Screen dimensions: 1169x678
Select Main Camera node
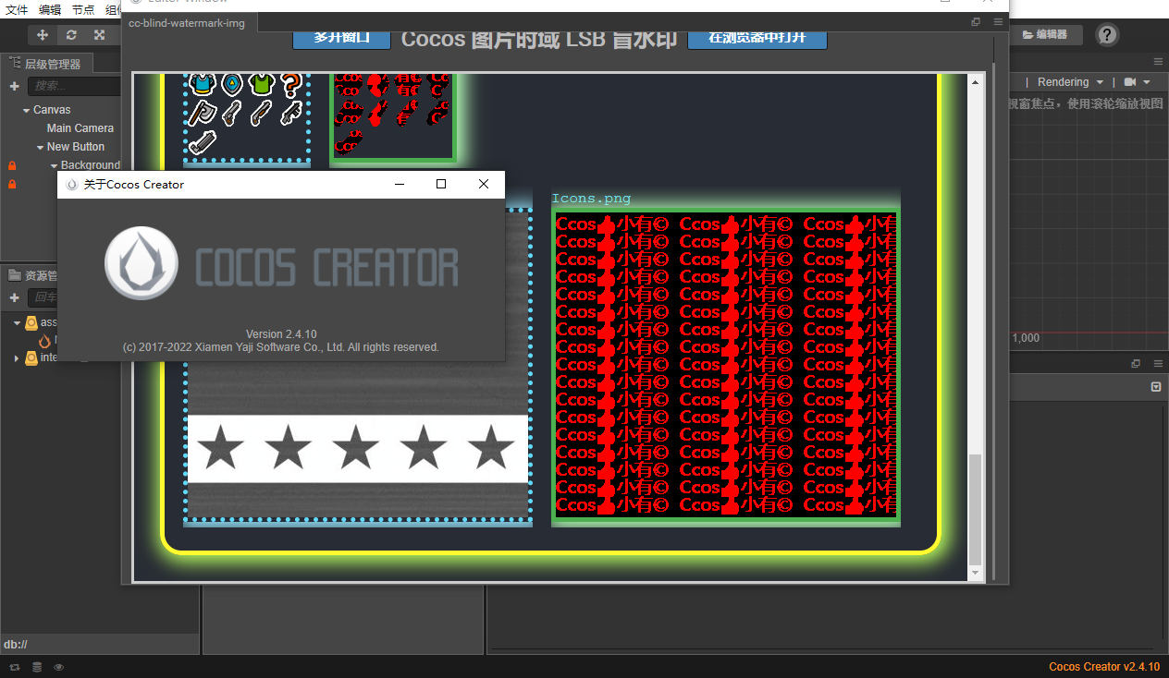80,128
